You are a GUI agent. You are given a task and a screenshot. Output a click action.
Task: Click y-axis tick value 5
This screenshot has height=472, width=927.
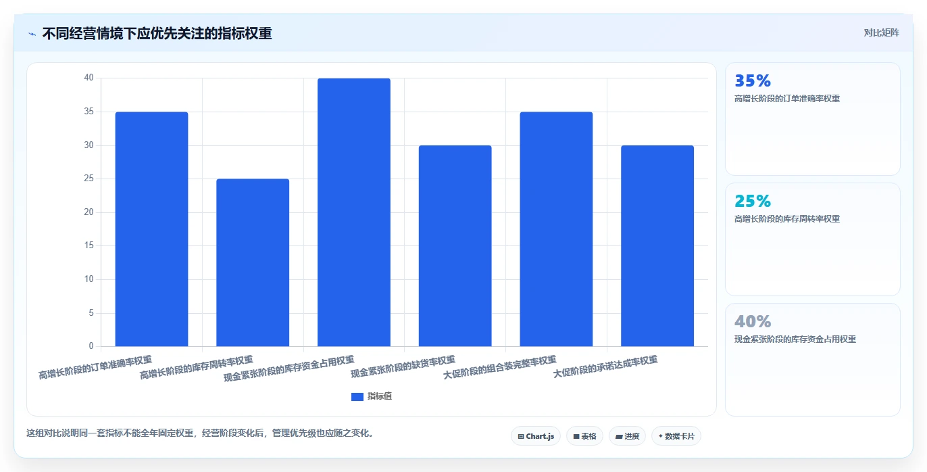(x=91, y=313)
